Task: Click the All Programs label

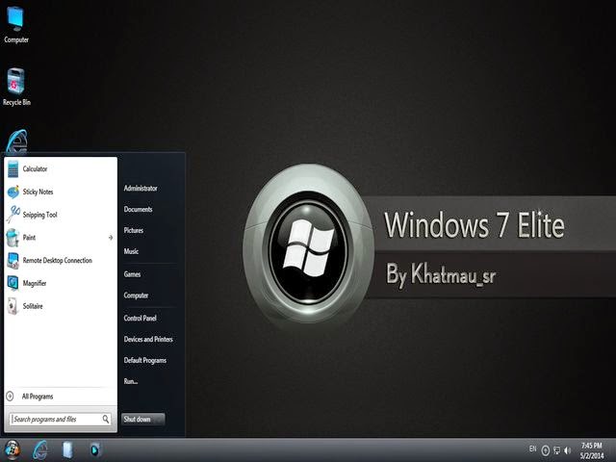Action: (x=38, y=397)
